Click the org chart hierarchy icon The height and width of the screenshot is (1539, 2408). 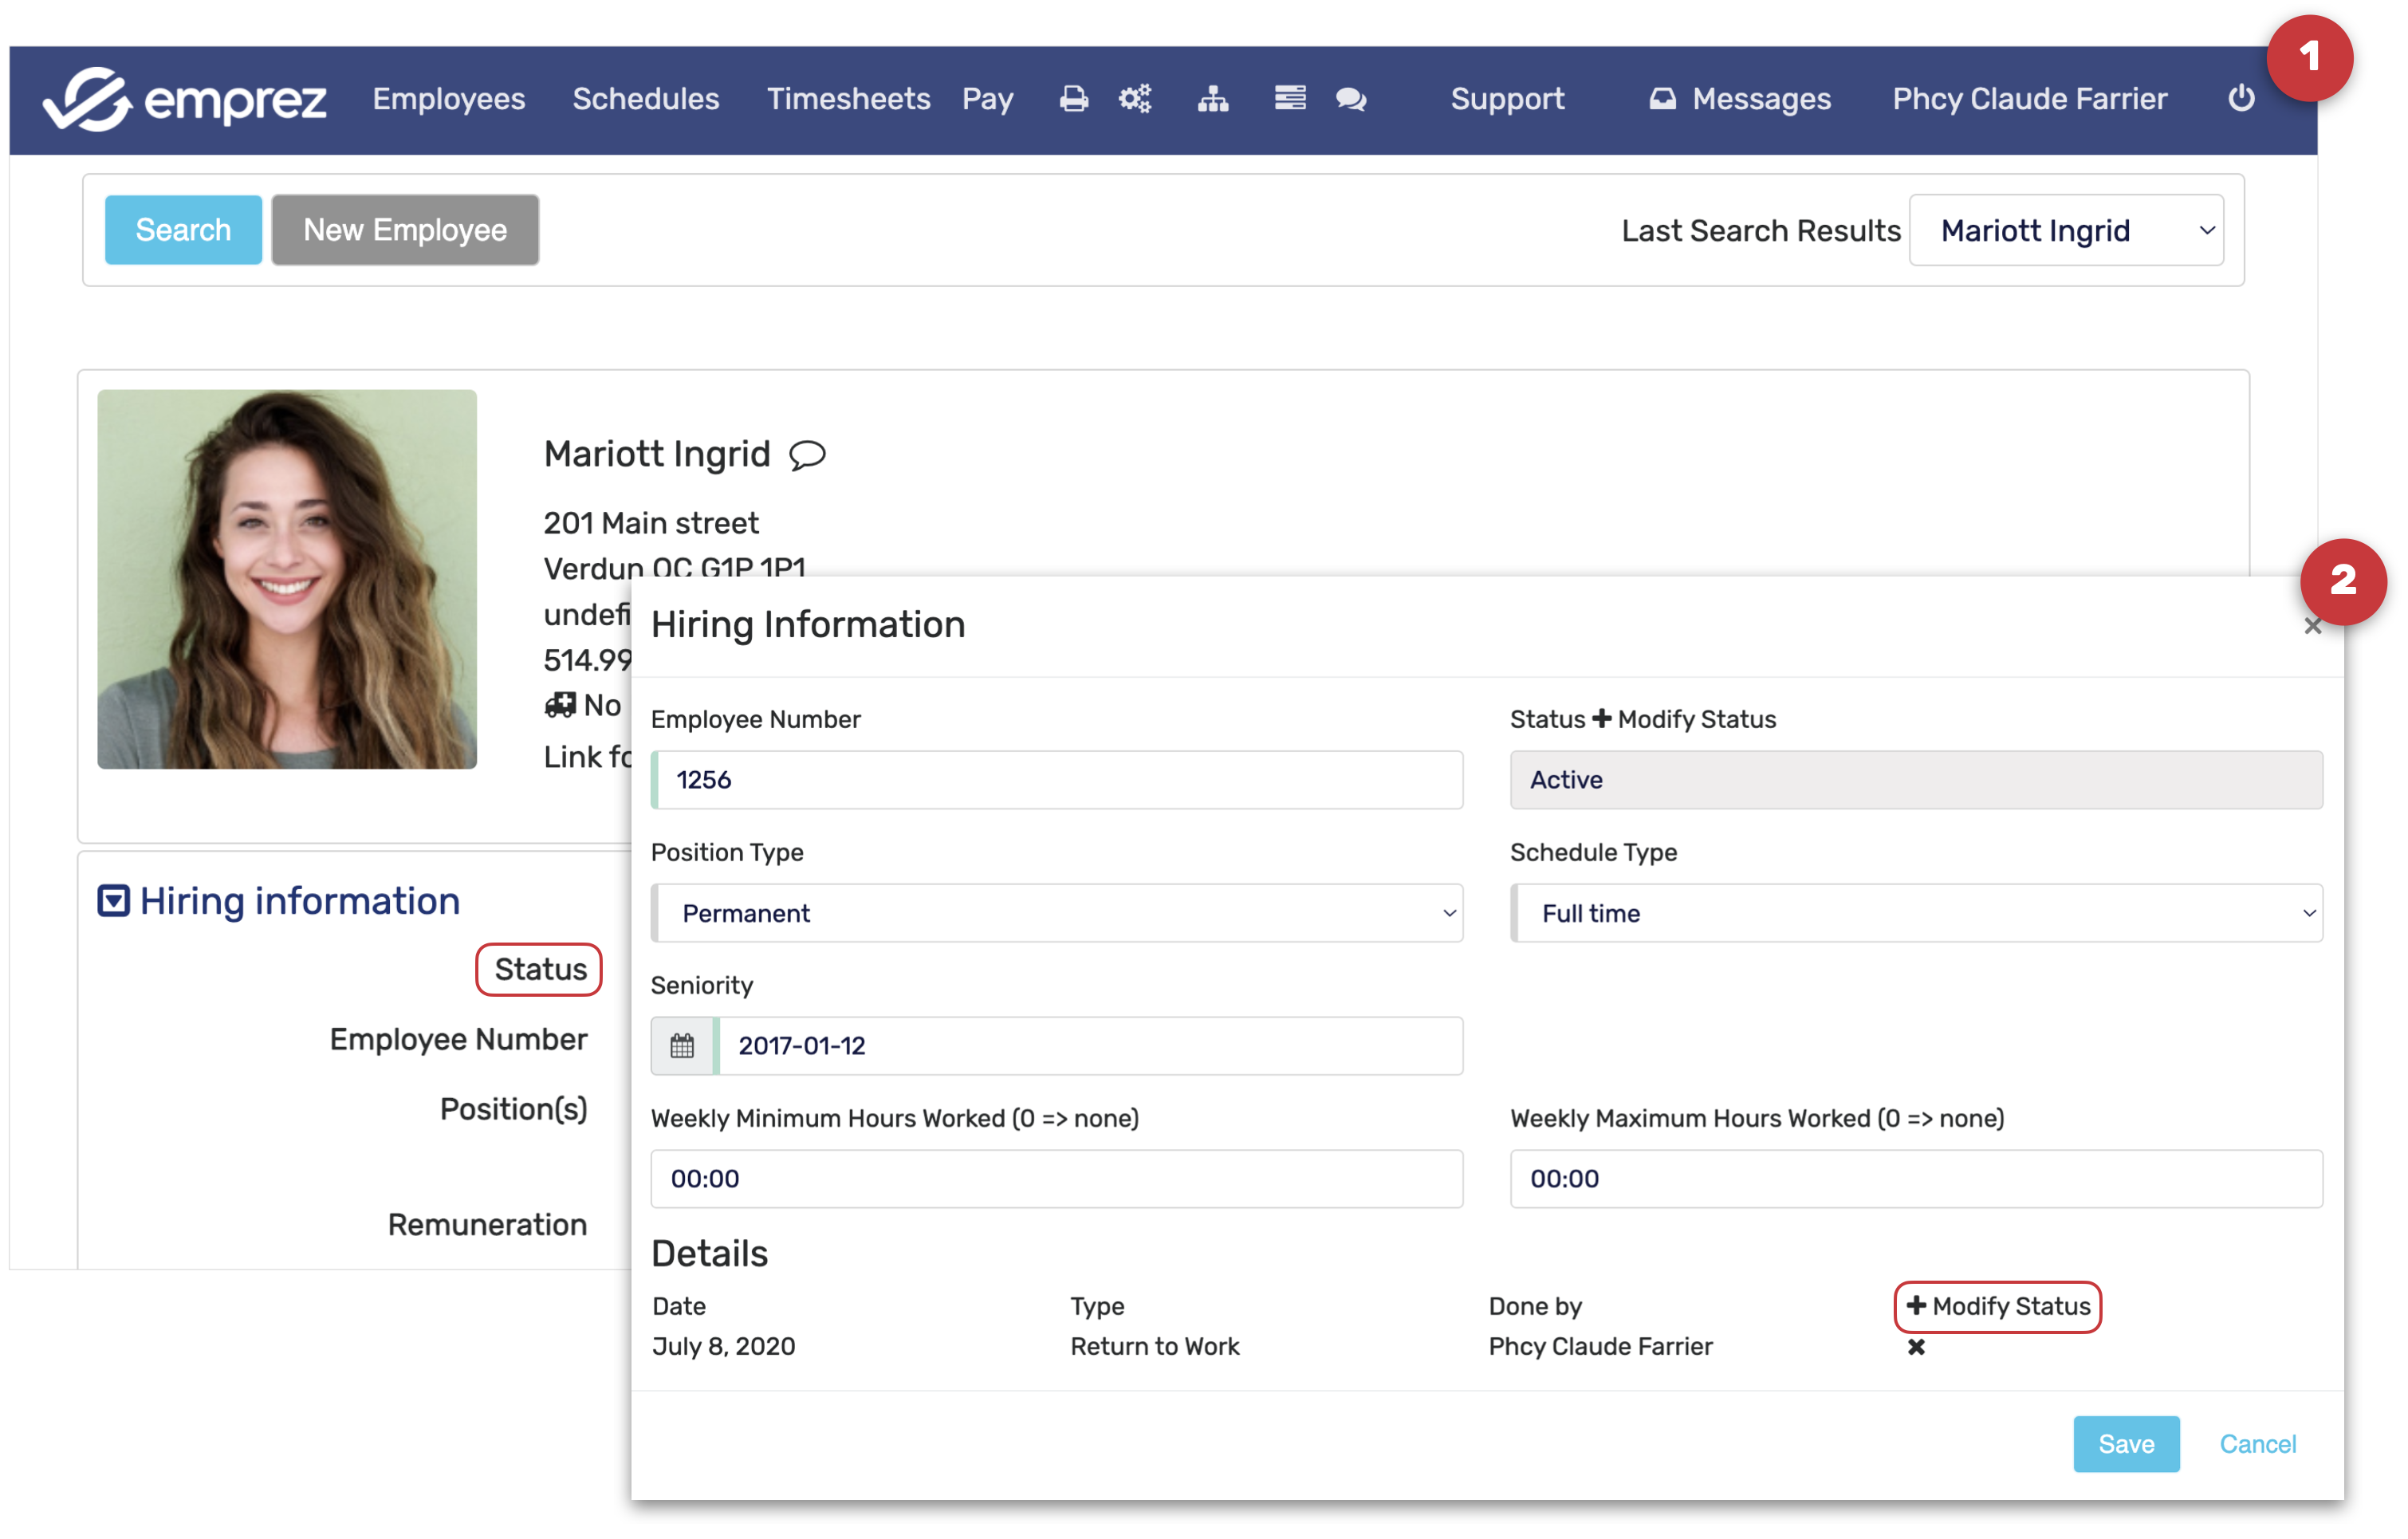(x=1213, y=98)
